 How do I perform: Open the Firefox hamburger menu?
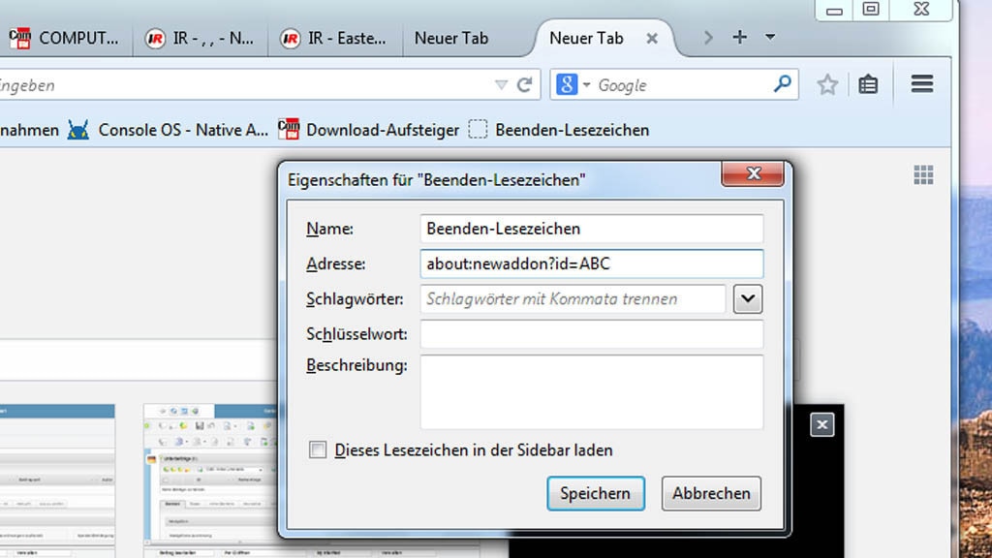coord(920,84)
